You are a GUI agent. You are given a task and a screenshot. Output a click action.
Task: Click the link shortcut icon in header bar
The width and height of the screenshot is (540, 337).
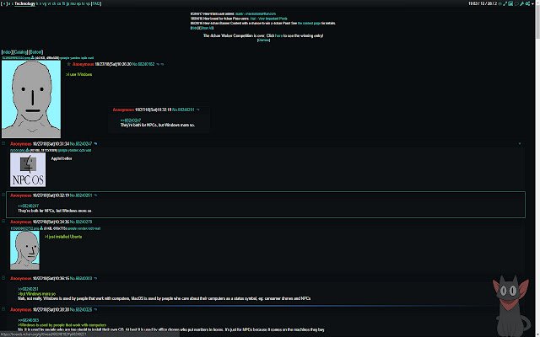click(505, 3)
